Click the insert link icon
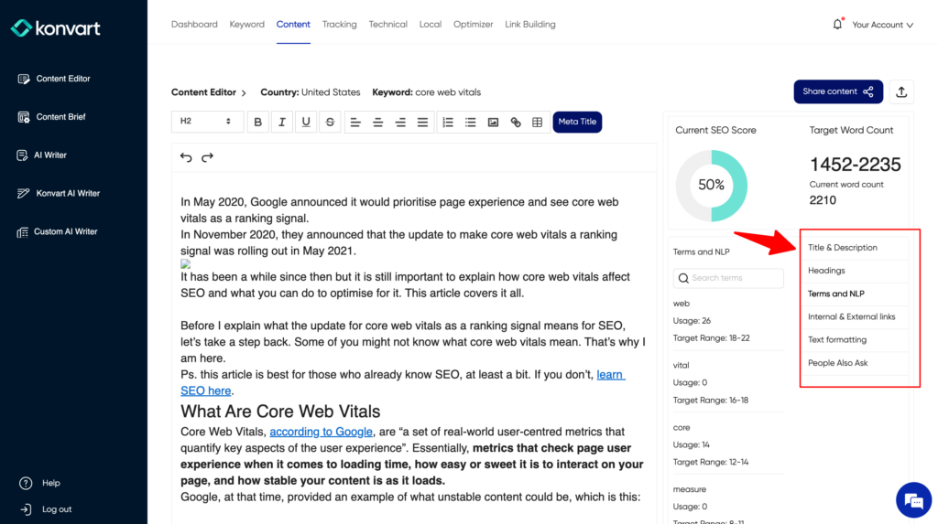The image size is (938, 524). click(516, 122)
